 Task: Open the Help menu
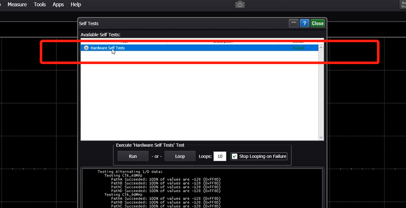(75, 5)
